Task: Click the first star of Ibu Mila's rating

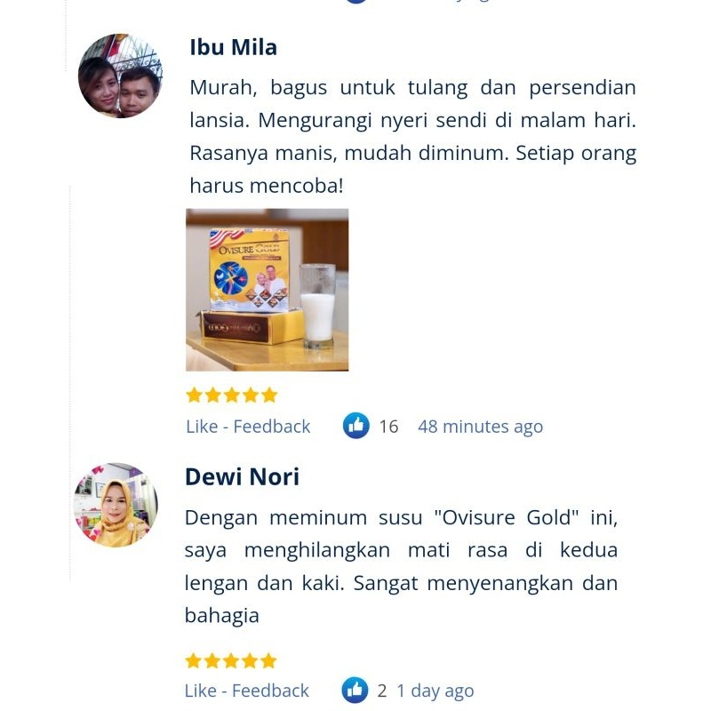Action: 194,395
